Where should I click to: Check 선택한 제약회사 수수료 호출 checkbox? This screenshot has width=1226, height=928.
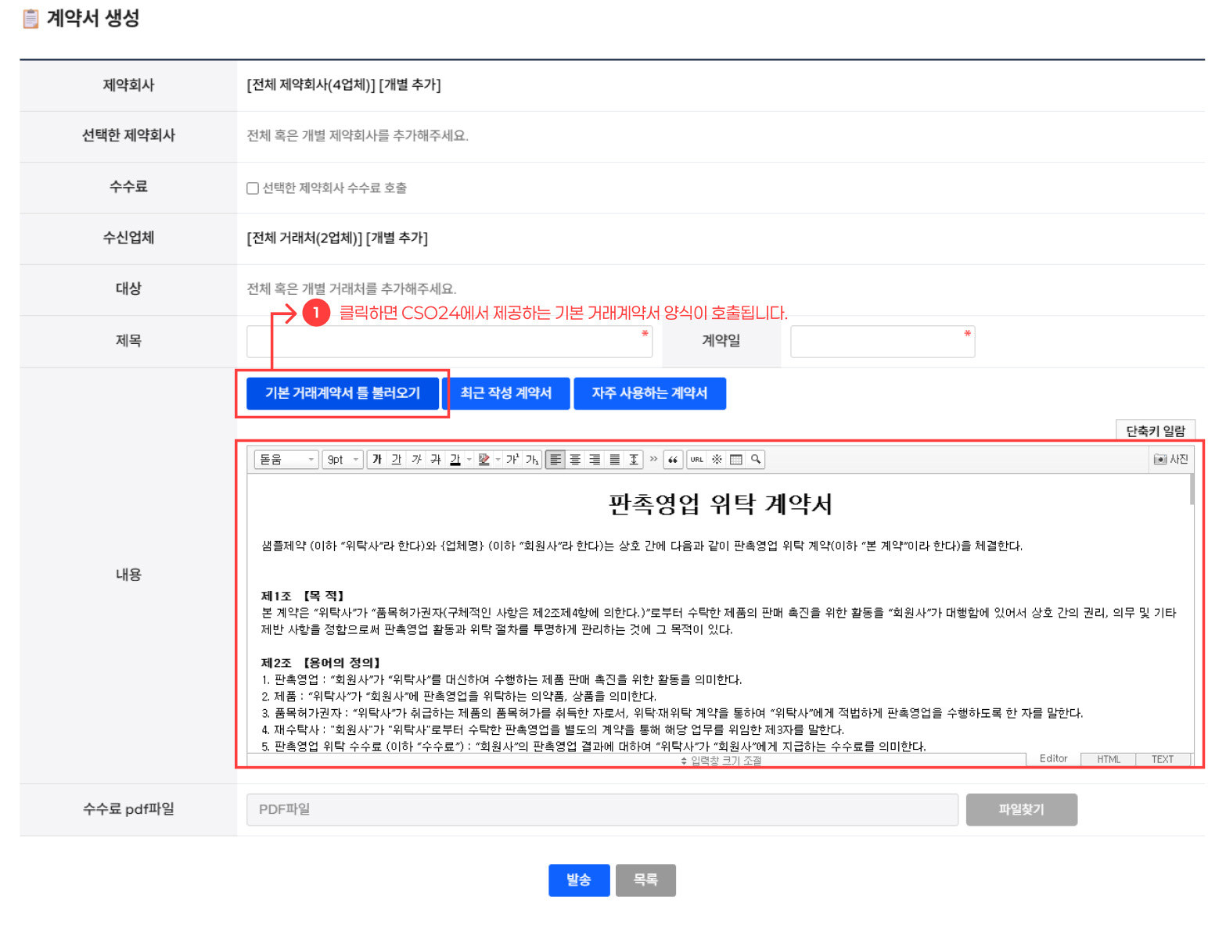253,188
